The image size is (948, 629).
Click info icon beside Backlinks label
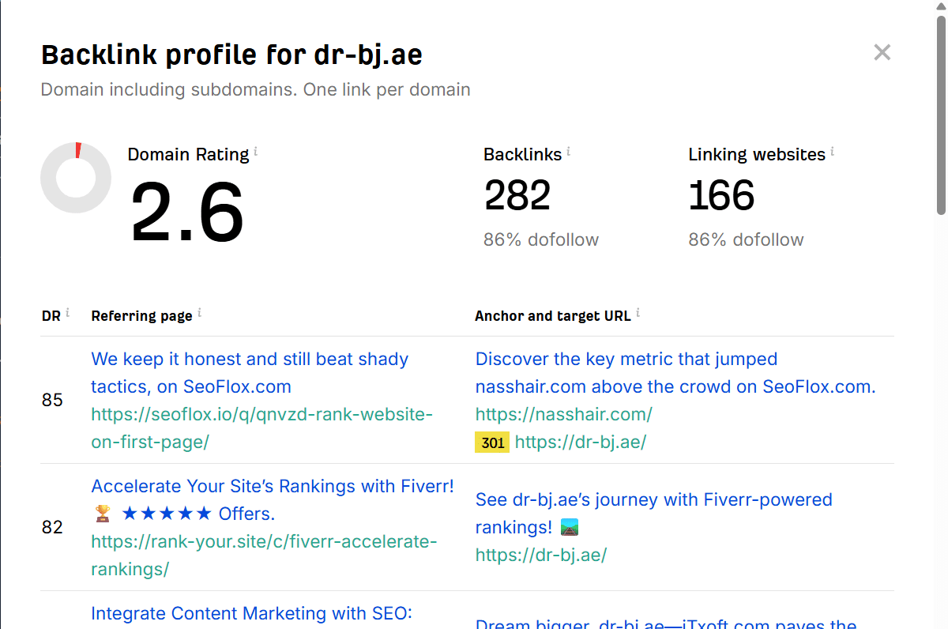[x=569, y=151]
